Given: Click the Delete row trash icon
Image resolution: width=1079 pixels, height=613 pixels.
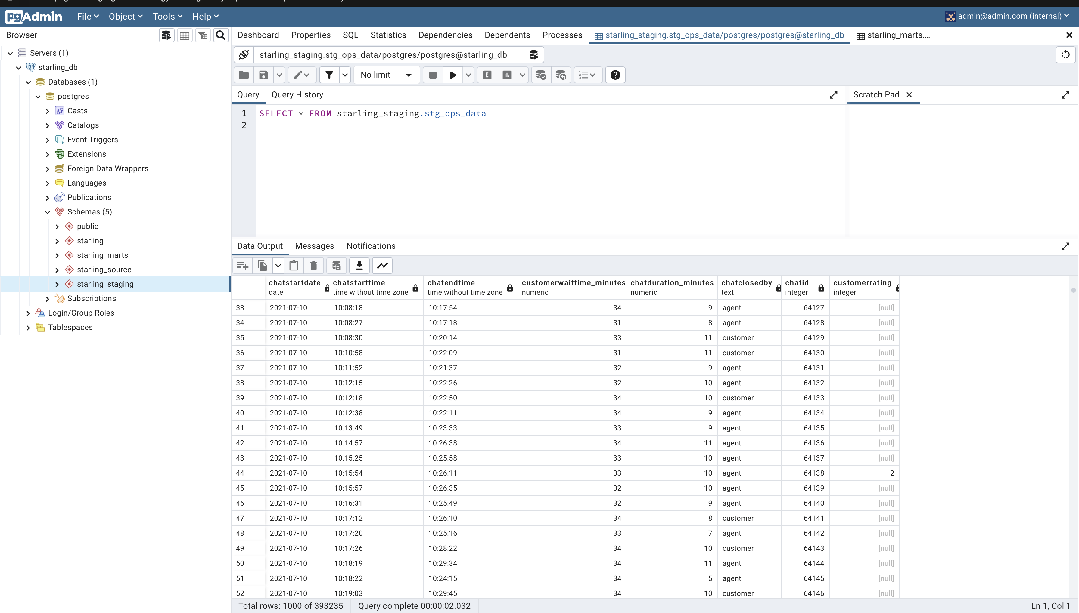Looking at the screenshot, I should [314, 266].
